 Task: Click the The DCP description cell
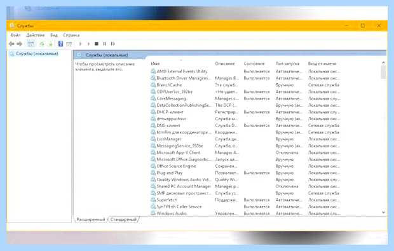click(x=226, y=105)
